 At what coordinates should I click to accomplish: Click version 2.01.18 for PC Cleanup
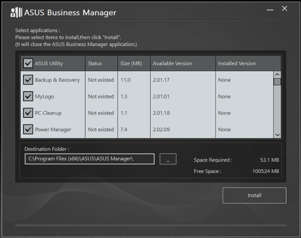pyautogui.click(x=161, y=113)
